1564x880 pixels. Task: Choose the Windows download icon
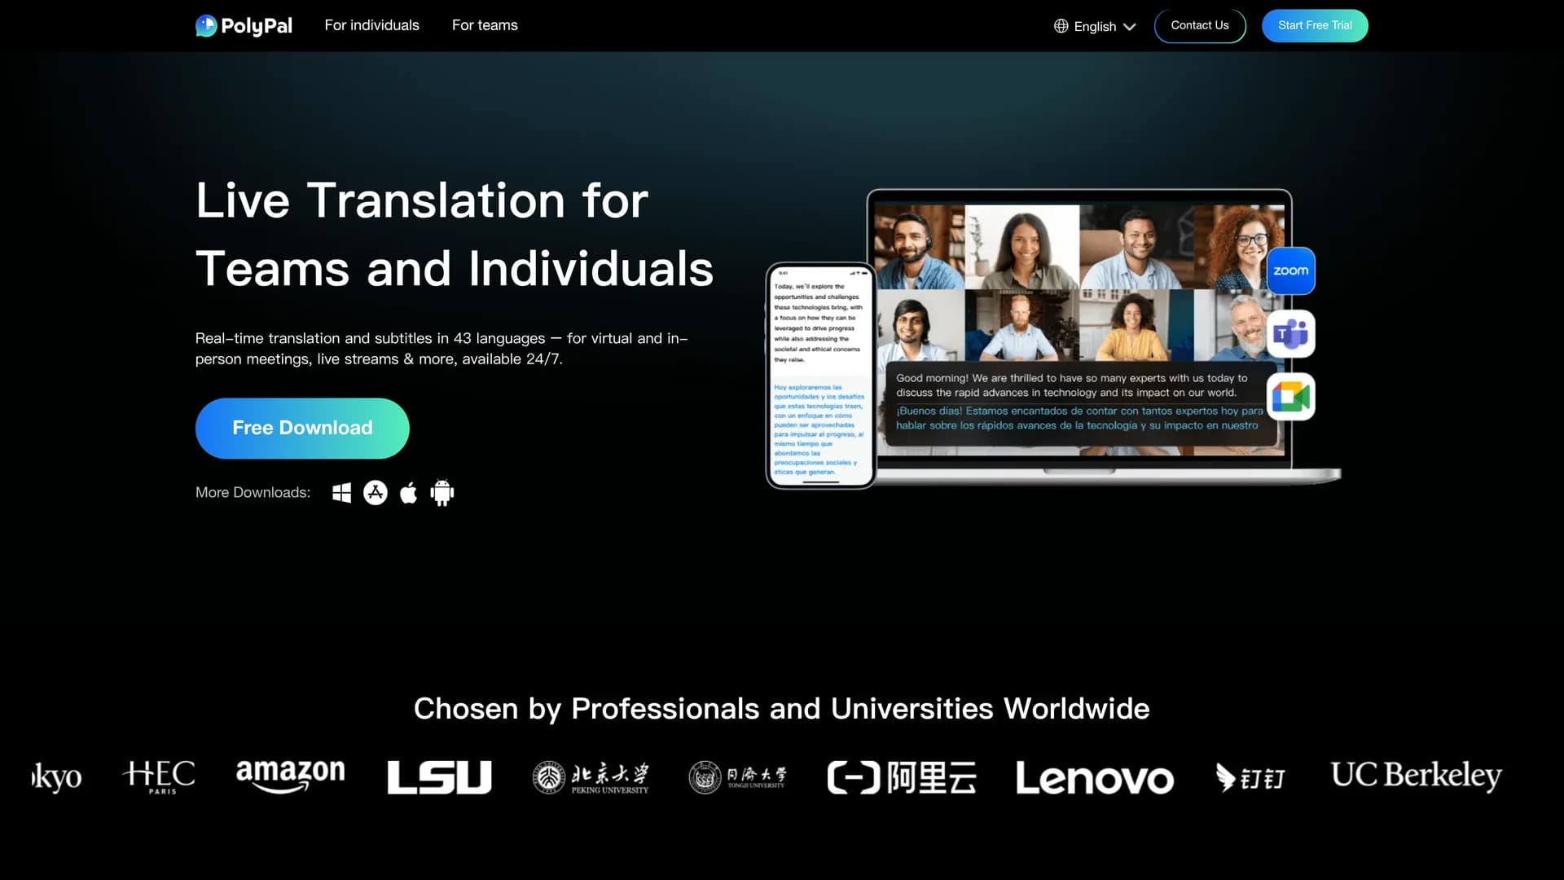(x=341, y=492)
